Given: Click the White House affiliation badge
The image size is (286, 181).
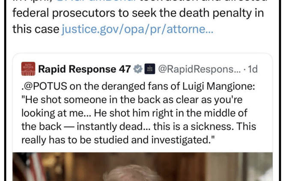Looking at the screenshot, I should (150, 69).
